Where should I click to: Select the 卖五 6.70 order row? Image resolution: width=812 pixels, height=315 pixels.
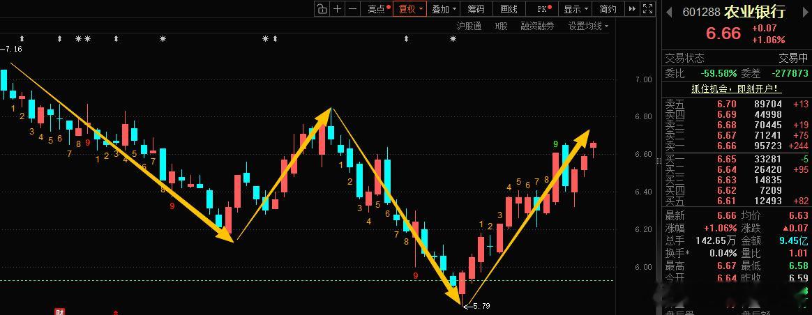[x=737, y=104]
